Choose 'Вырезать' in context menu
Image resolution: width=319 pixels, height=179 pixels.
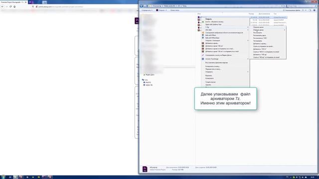coord(208,76)
